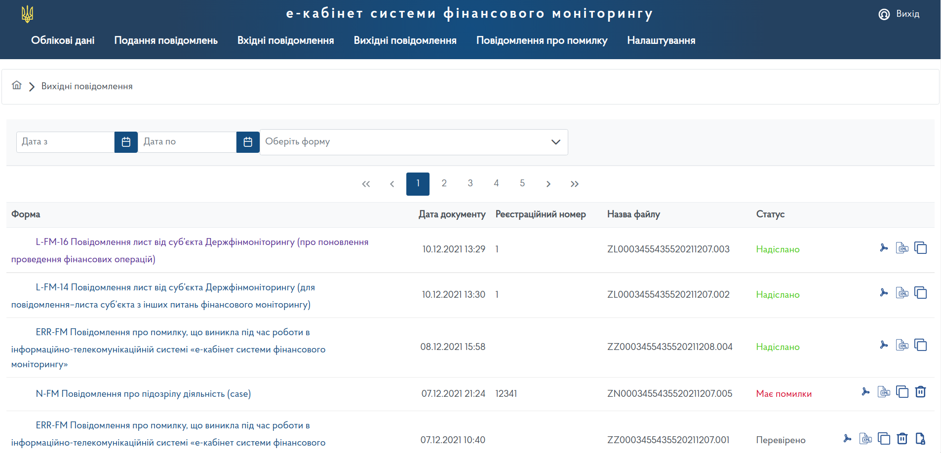Open the 'Дата з' calendar picker
The image size is (941, 453).
(x=126, y=142)
